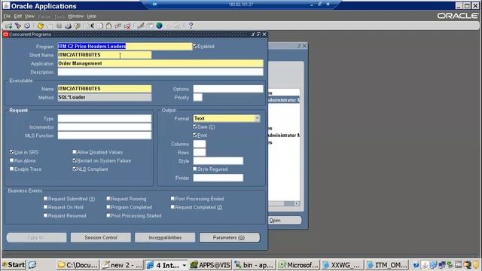Click the system tray help icon
This screenshot has height=271, width=482.
pyautogui.click(x=416, y=265)
